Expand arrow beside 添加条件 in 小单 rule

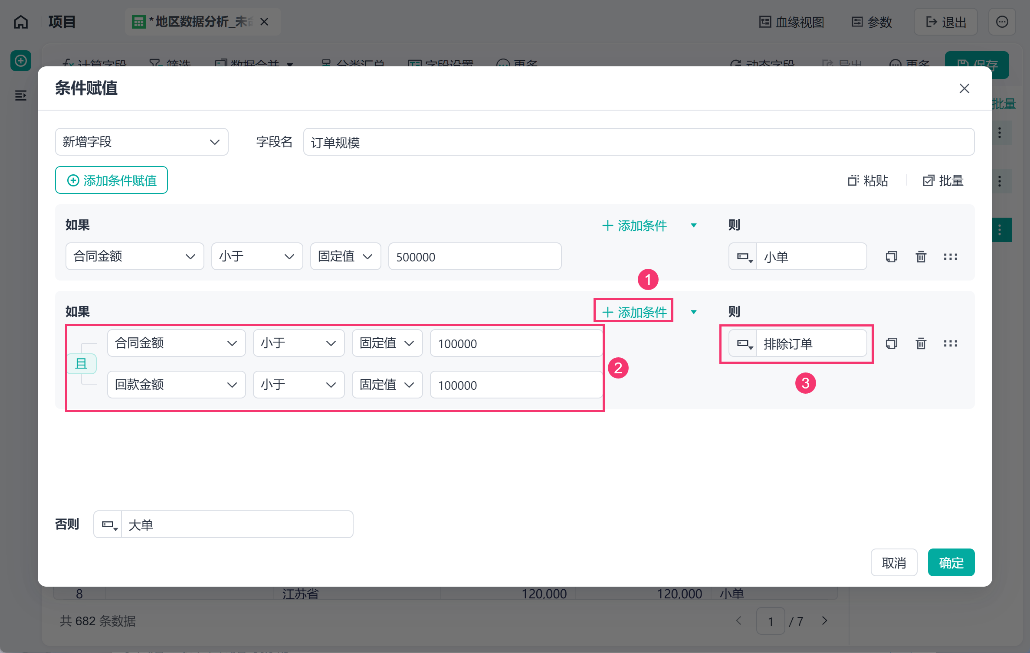click(x=694, y=225)
